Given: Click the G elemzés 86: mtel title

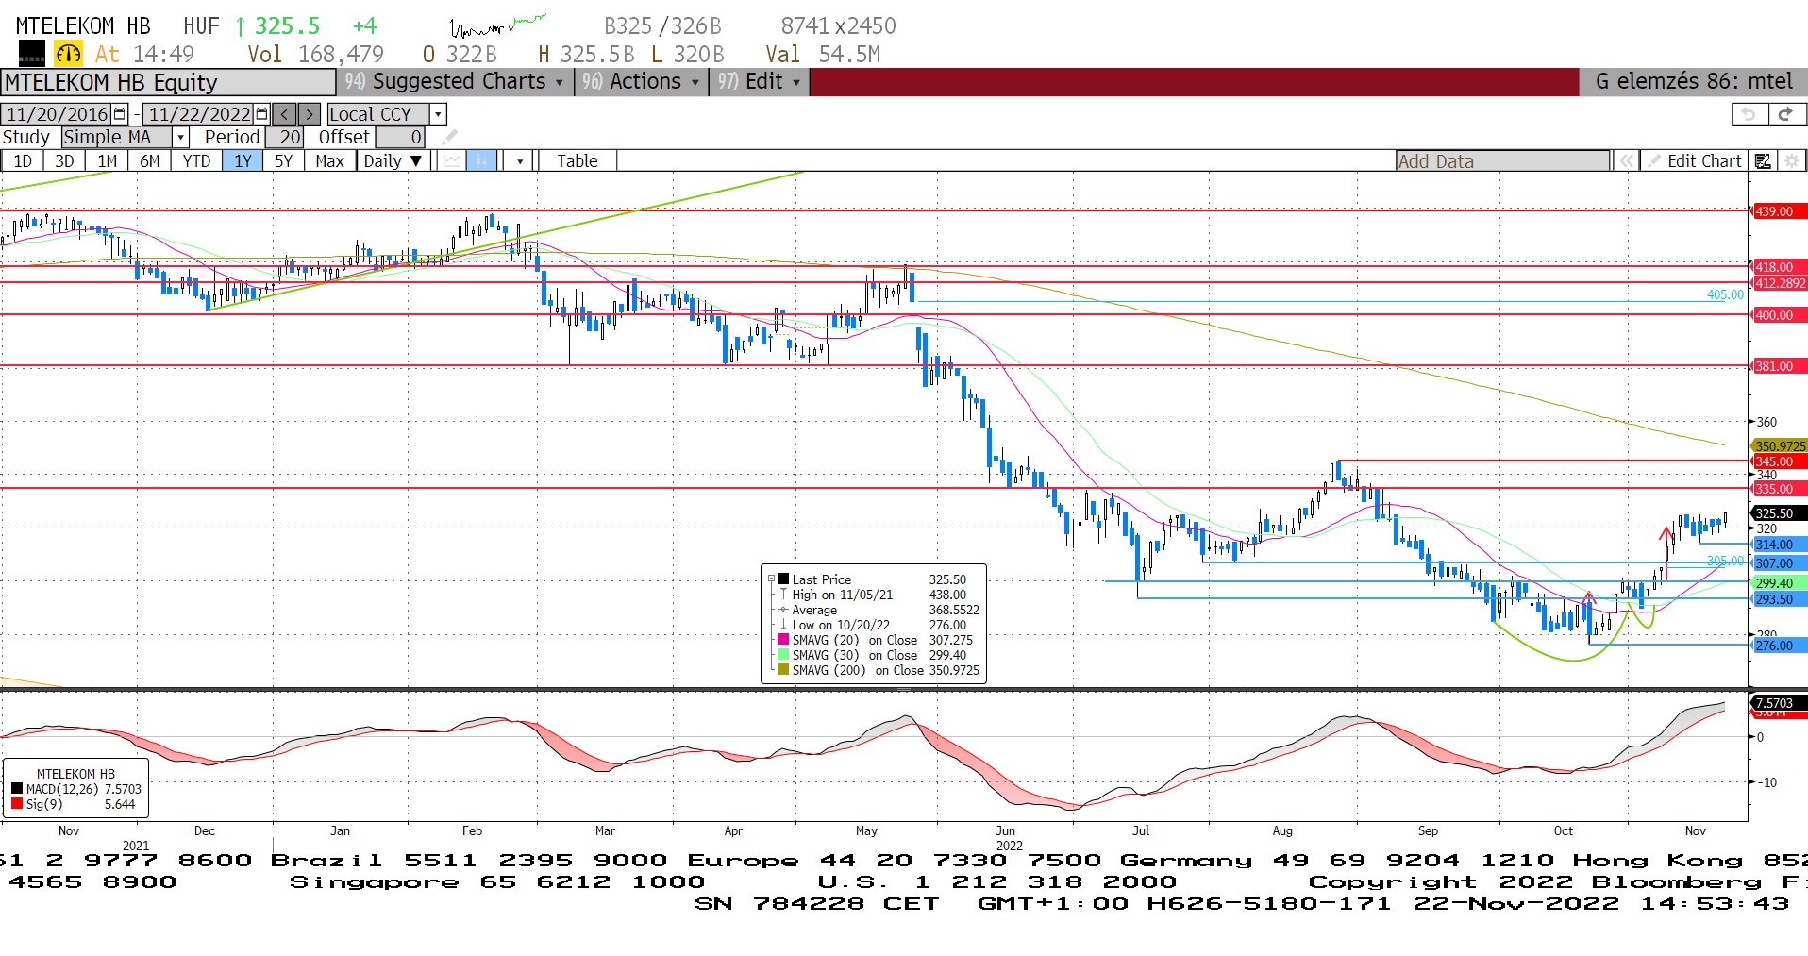Looking at the screenshot, I should pyautogui.click(x=1693, y=82).
